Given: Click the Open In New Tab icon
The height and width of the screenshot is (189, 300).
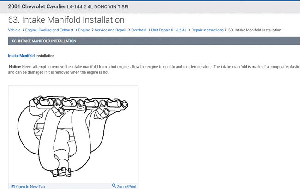Looking at the screenshot, I should click(13, 187).
